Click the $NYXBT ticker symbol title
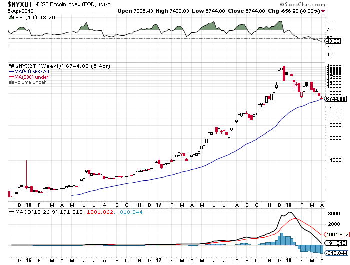 click(x=20, y=4)
